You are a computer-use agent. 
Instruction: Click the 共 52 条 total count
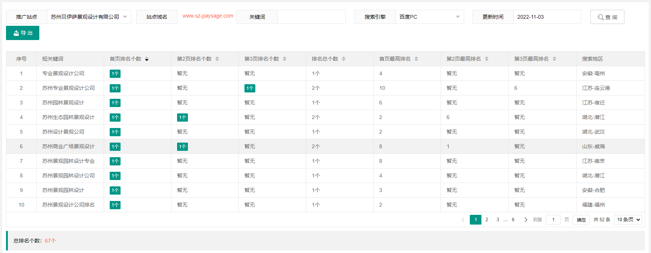pyautogui.click(x=602, y=220)
